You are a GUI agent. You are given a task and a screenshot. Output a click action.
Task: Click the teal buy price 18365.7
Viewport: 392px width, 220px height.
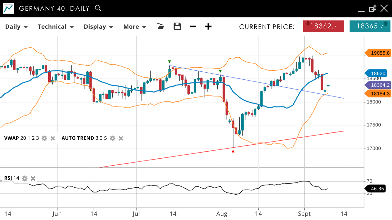370,26
